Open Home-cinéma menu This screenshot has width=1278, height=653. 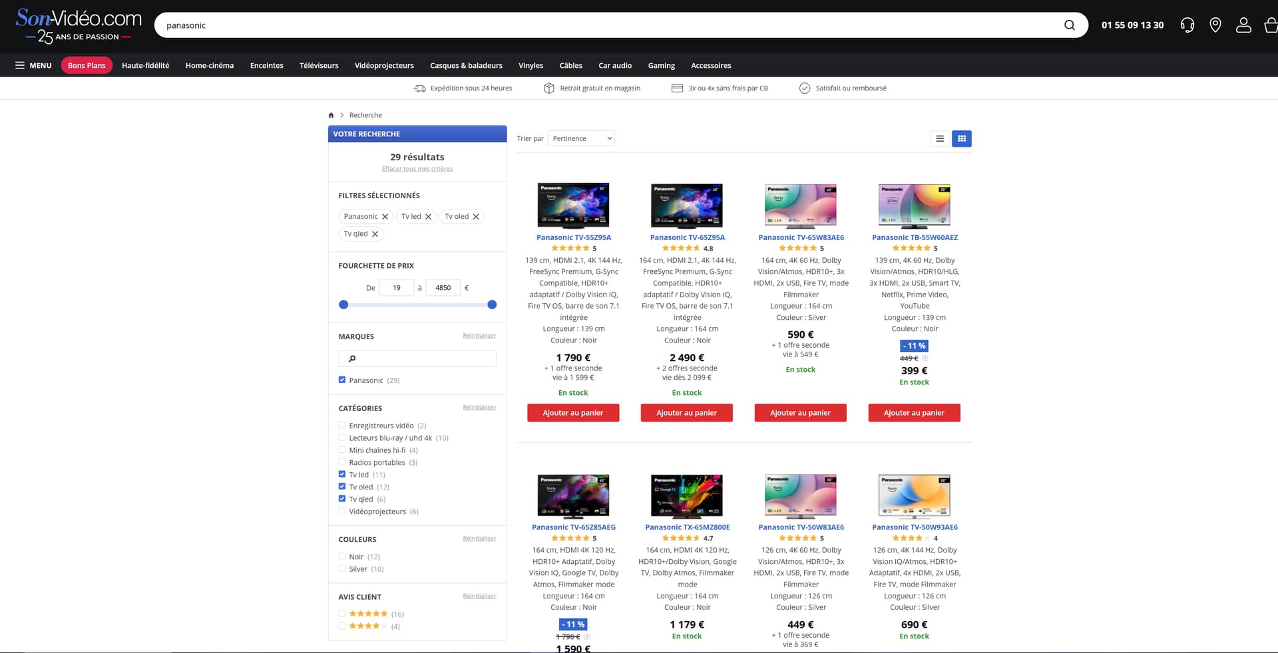[x=210, y=65]
